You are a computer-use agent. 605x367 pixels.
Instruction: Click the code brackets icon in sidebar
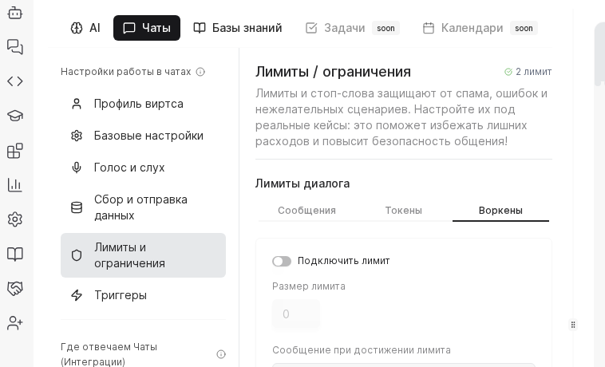[14, 81]
